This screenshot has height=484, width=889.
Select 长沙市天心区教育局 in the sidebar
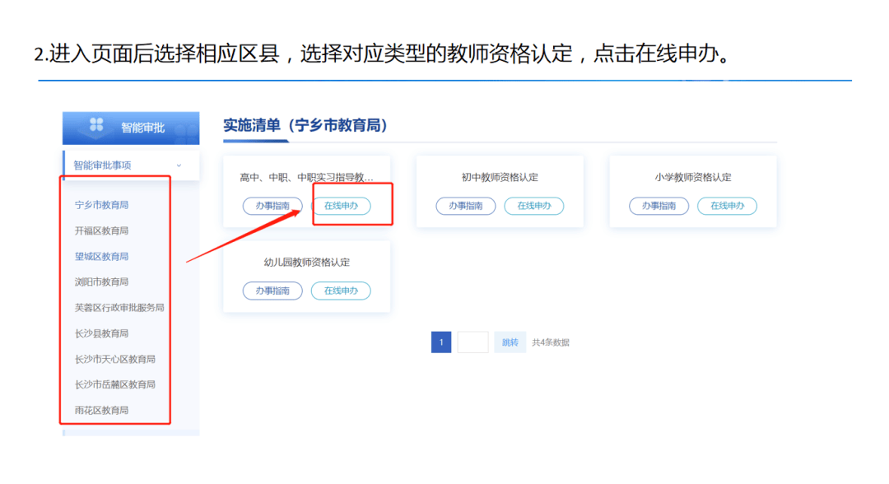pyautogui.click(x=115, y=360)
